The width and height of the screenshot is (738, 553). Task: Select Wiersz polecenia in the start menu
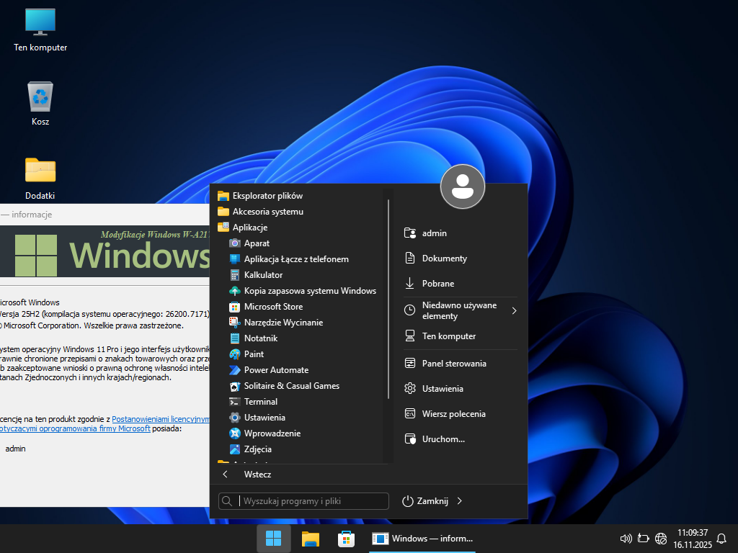[453, 414]
